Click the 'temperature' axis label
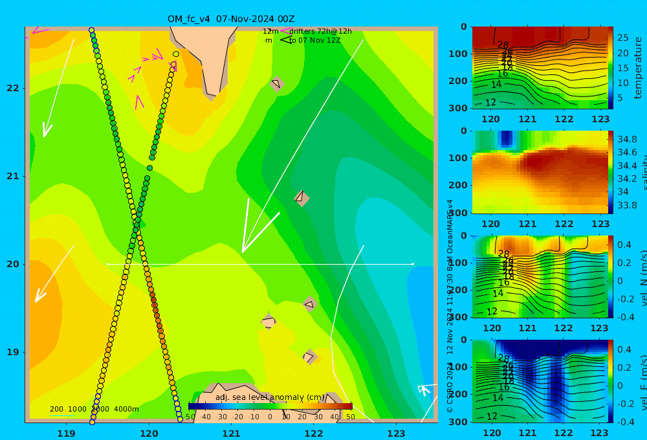The image size is (647, 440). point(638,68)
